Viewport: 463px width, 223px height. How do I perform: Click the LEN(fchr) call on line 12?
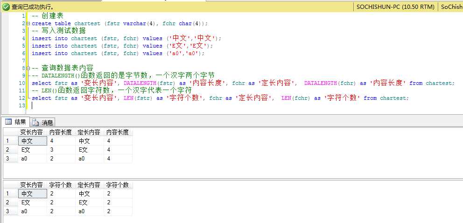pyautogui.click(x=295, y=98)
